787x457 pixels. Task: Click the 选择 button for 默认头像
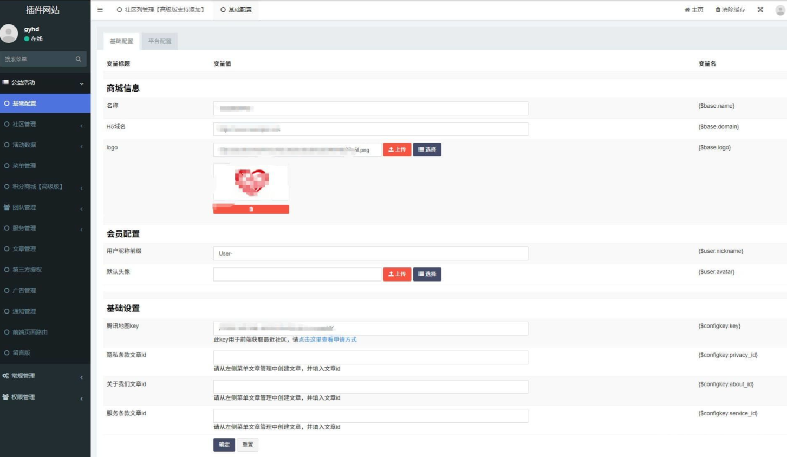427,275
